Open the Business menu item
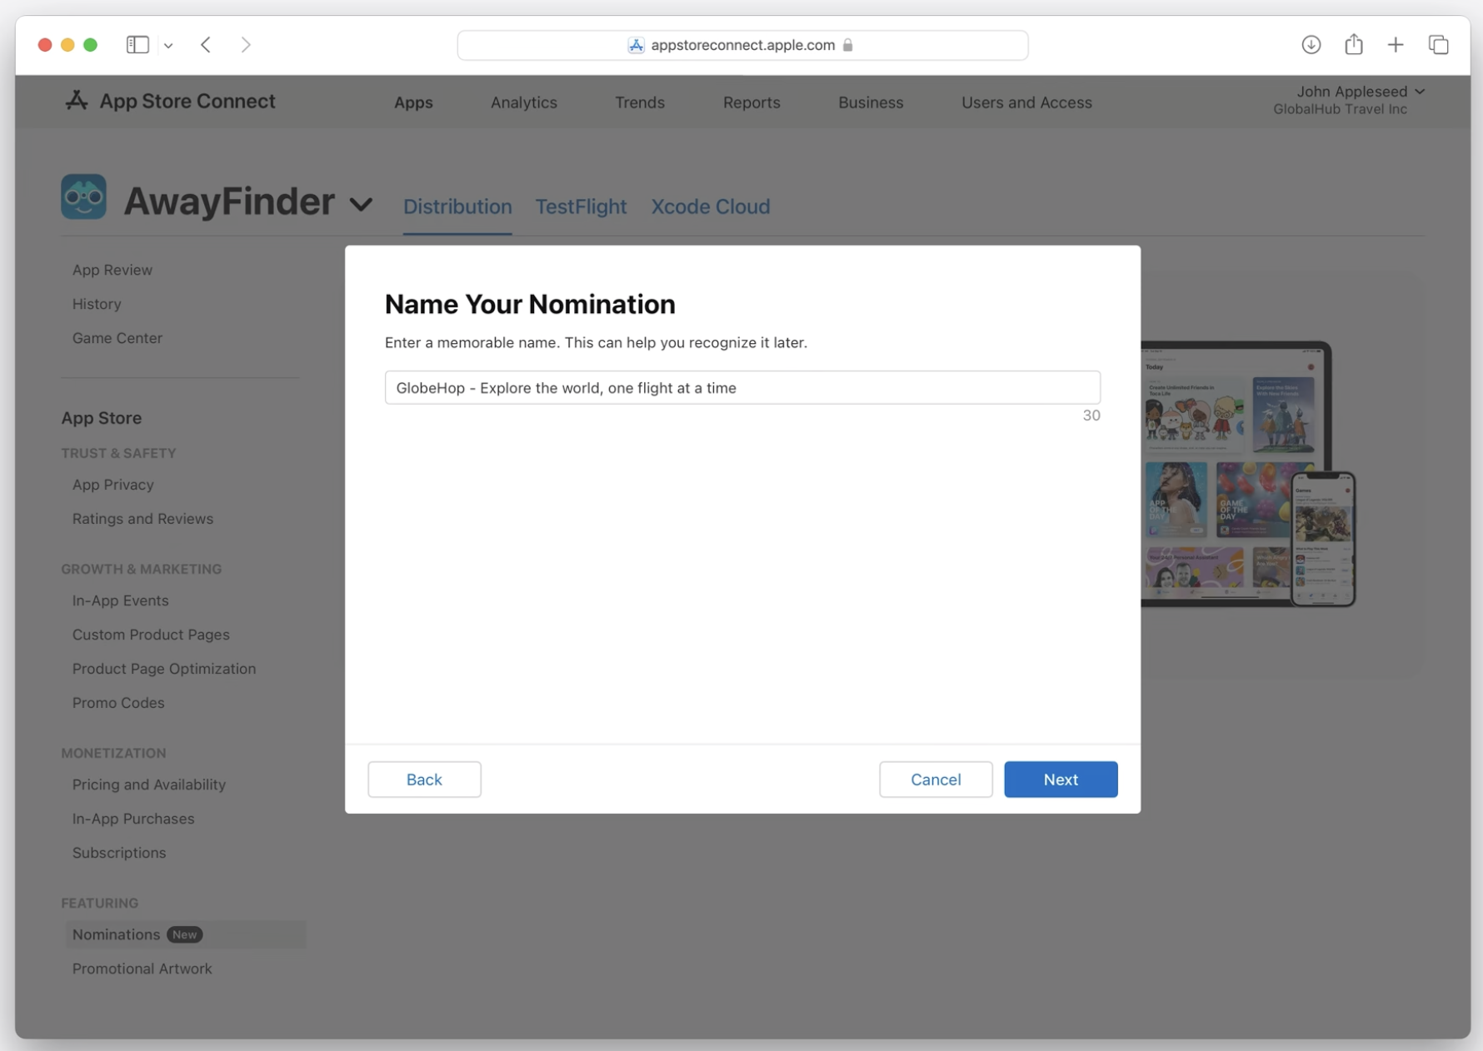Image resolution: width=1483 pixels, height=1051 pixels. [x=871, y=102]
